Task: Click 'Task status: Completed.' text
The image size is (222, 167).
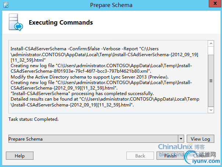Action: (33, 119)
